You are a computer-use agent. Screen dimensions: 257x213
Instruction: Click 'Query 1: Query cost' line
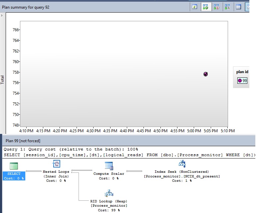(x=71, y=149)
